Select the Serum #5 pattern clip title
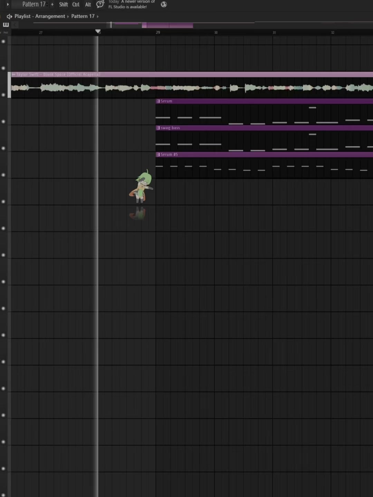Screen dimensions: 373x497 click(169, 155)
